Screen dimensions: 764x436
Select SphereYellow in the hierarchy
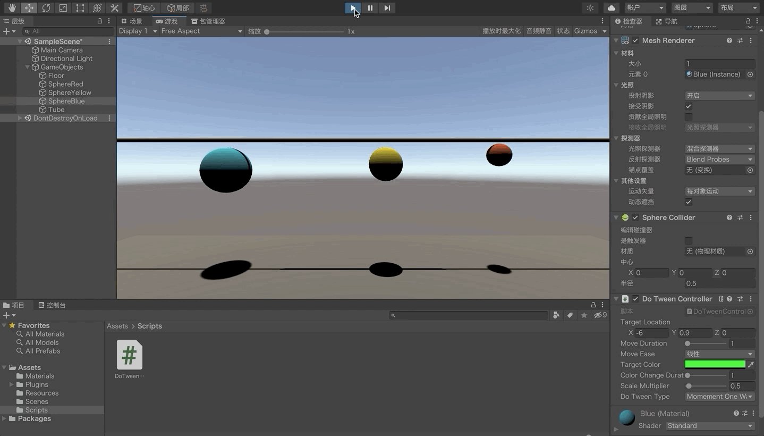click(x=70, y=93)
